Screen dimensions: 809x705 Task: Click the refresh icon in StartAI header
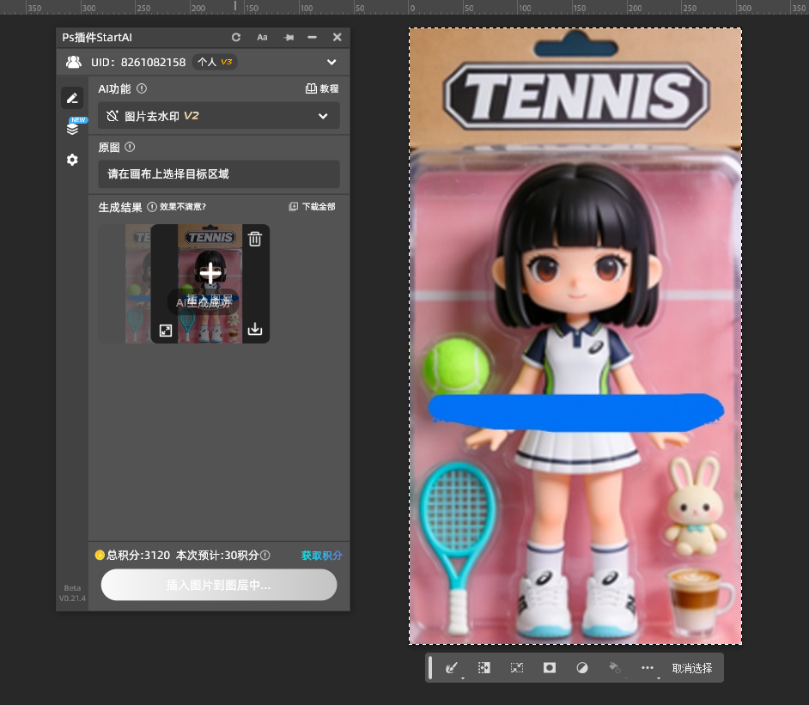pyautogui.click(x=236, y=38)
